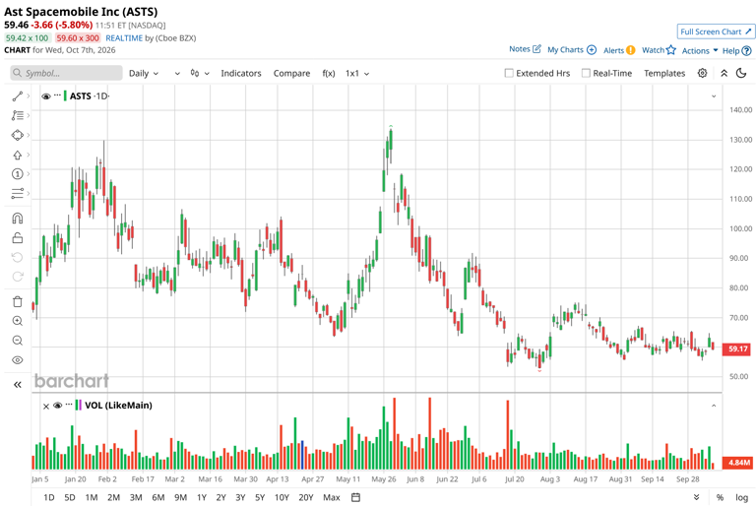Click the My Charts link
The height and width of the screenshot is (506, 756).
(x=565, y=49)
